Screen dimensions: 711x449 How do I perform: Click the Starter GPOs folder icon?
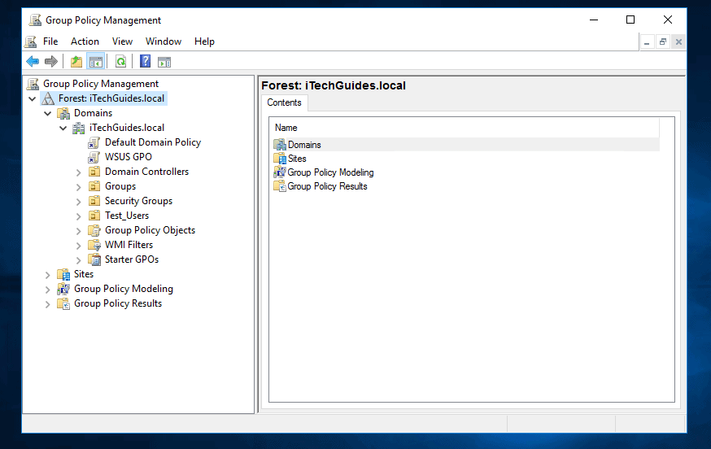pyautogui.click(x=94, y=259)
